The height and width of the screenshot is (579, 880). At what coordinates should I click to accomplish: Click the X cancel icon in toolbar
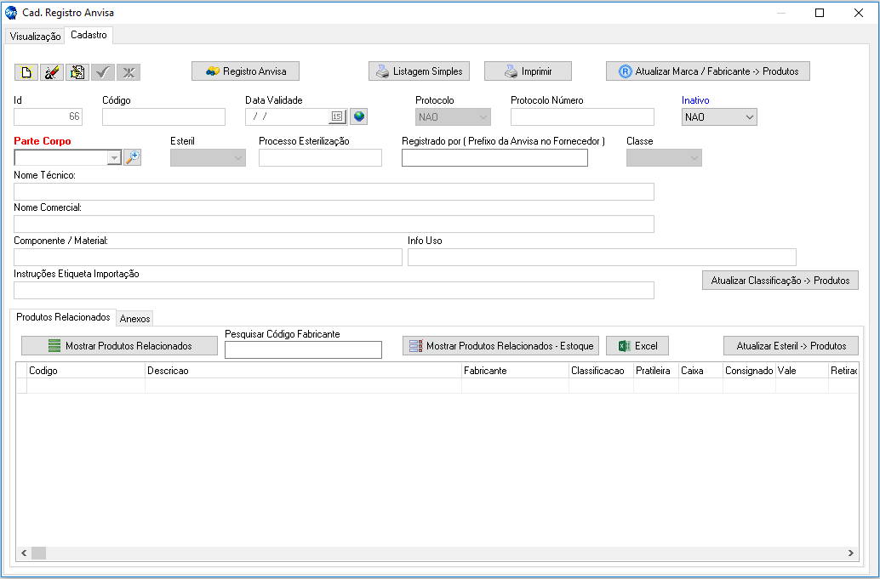click(129, 72)
